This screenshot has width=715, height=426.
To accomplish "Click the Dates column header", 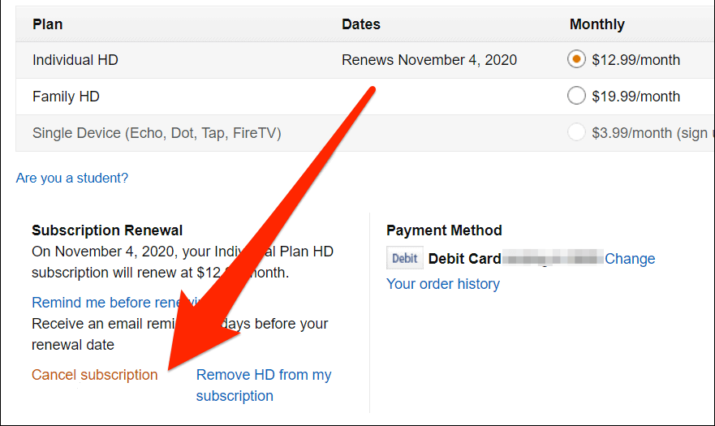I will point(361,24).
